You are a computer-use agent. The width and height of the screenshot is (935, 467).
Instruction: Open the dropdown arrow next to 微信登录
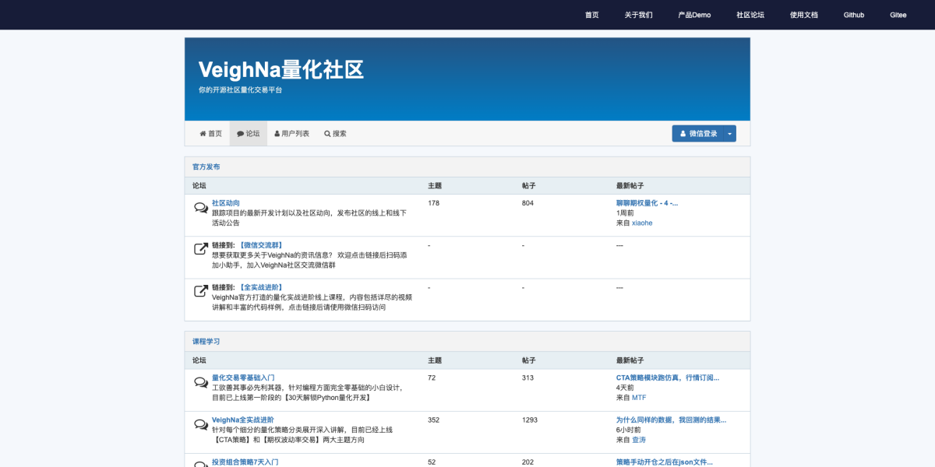pos(729,133)
